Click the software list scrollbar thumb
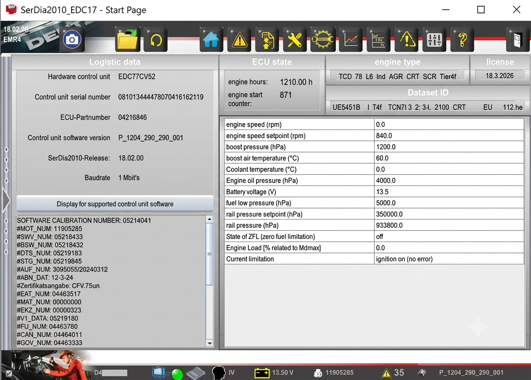Screen dimensions: 531x380 point(210,254)
